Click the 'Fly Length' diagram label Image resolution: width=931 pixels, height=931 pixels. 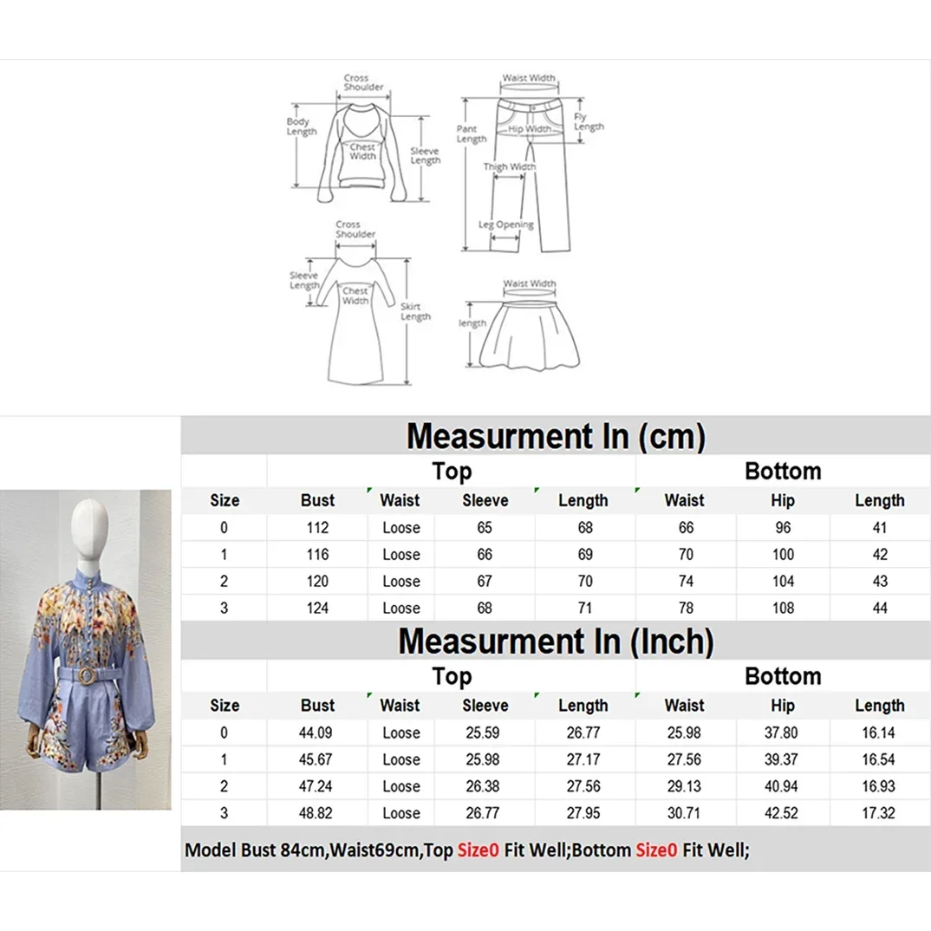(x=589, y=121)
